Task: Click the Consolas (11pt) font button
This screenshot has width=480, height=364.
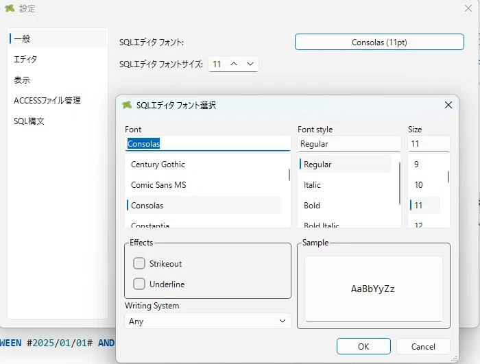Action: pos(379,42)
